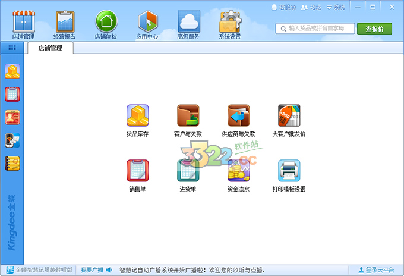Open 打印模板设置 printer icon

[289, 171]
